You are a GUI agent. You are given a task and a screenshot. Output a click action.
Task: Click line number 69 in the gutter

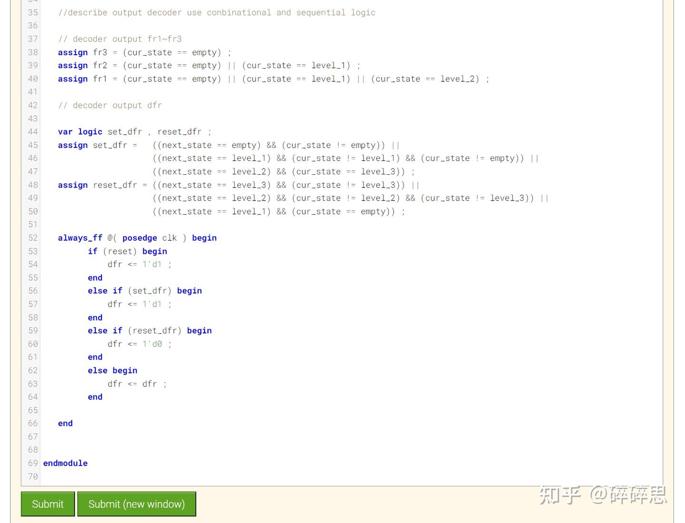coord(32,463)
